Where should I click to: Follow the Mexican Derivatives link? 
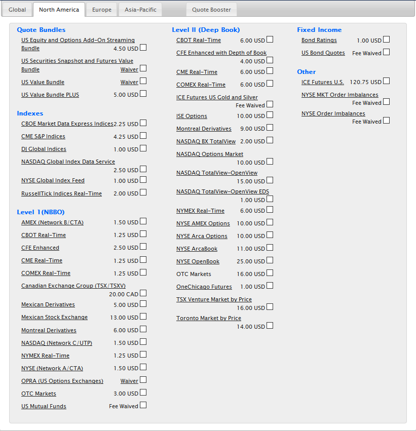pyautogui.click(x=48, y=304)
